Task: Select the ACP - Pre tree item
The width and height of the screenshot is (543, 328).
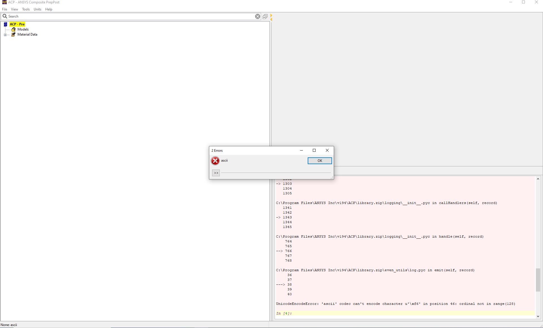Action: point(17,24)
